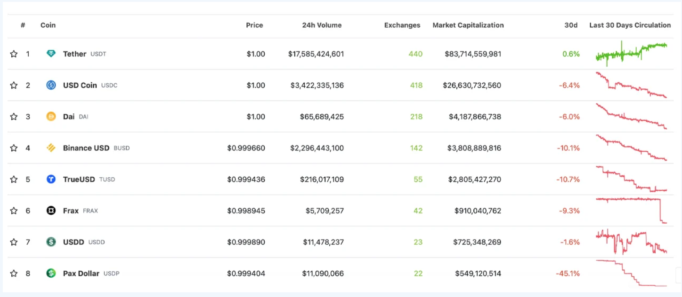This screenshot has width=682, height=297.
Task: Open the Dai coin page link
Action: [x=69, y=117]
